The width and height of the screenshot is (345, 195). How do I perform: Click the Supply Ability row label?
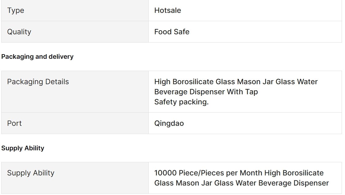click(31, 173)
